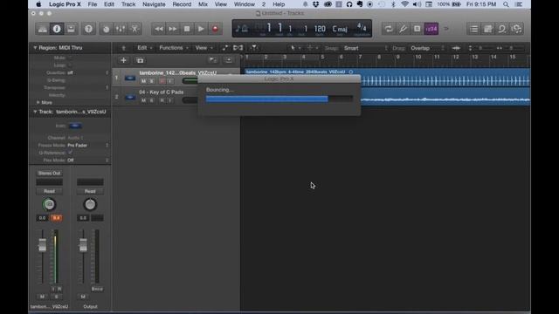This screenshot has height=314, width=559.
Task: Click the catch playhead button in Tracks menu bar
Action: pyautogui.click(x=254, y=48)
